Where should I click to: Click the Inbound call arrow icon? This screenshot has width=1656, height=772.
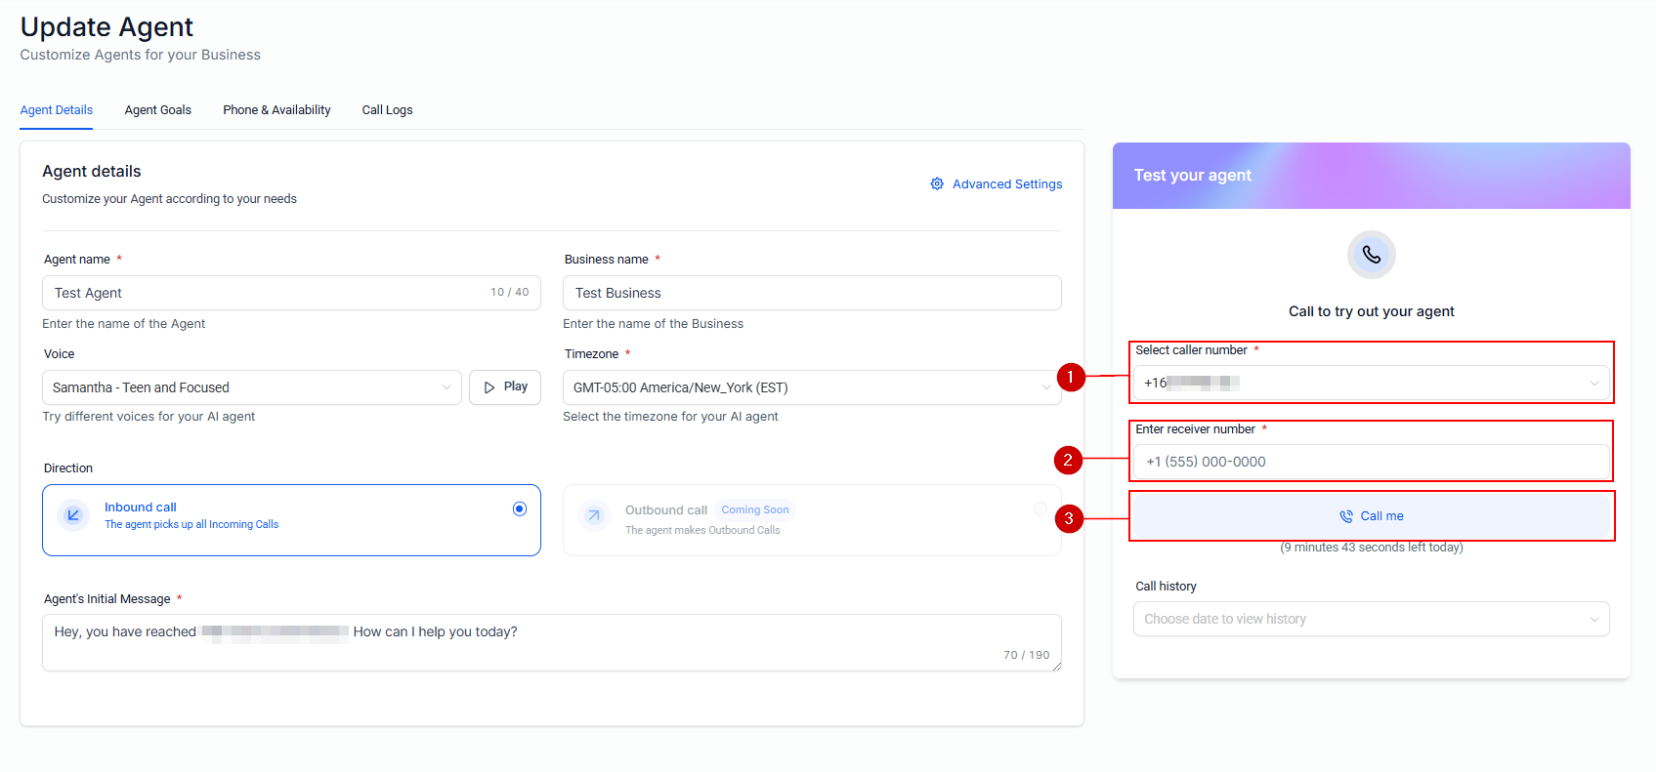tap(73, 515)
